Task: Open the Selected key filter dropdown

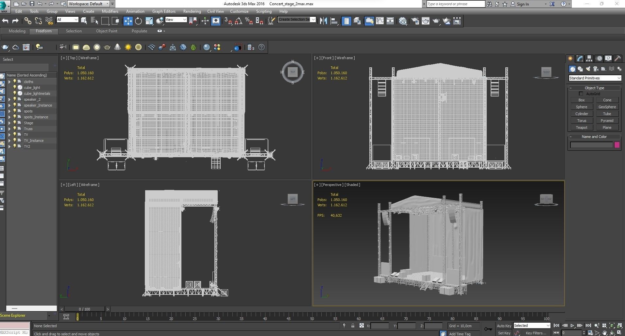Action: tap(532, 326)
